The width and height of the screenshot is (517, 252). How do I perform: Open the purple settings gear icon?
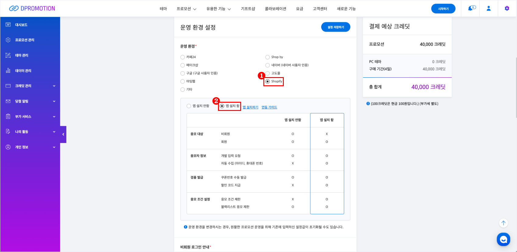point(507,9)
